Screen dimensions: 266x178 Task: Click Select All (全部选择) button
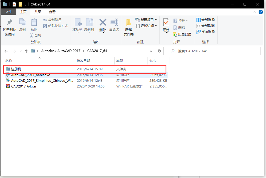(206, 20)
